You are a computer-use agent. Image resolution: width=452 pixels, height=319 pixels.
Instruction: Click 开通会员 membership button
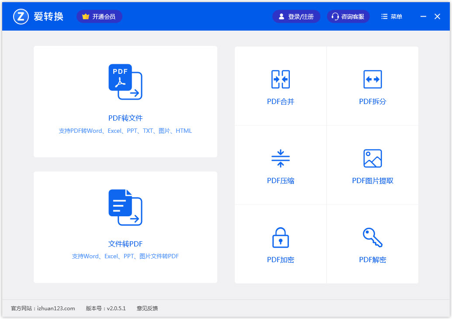point(99,17)
